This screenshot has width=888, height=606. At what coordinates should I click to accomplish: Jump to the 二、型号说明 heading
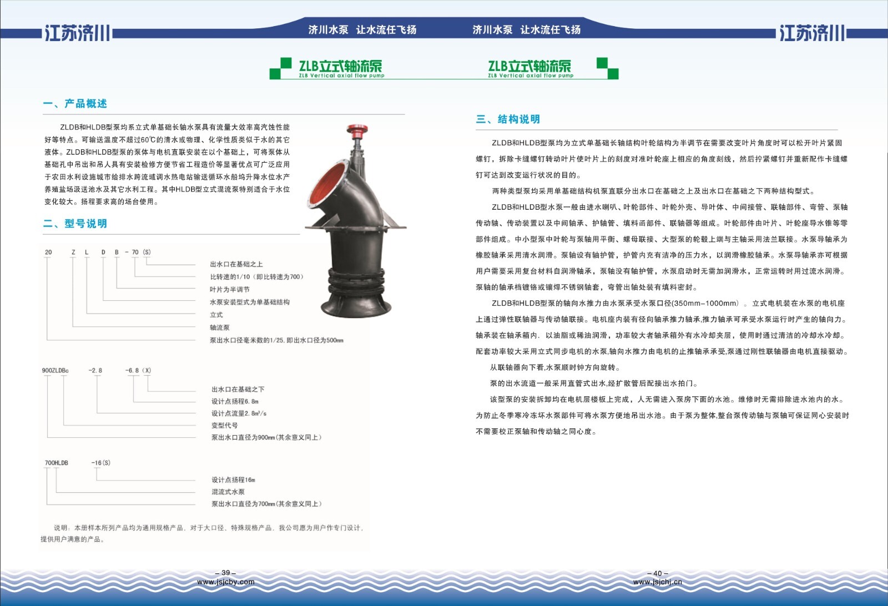pyautogui.click(x=75, y=224)
